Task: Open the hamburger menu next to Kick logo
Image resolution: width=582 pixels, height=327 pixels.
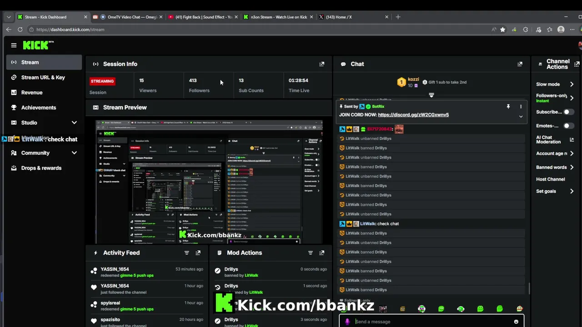Action: click(x=14, y=45)
